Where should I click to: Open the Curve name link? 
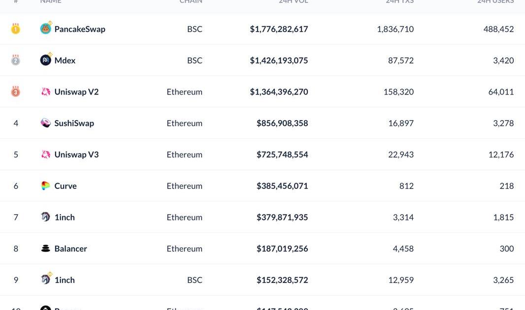point(66,186)
